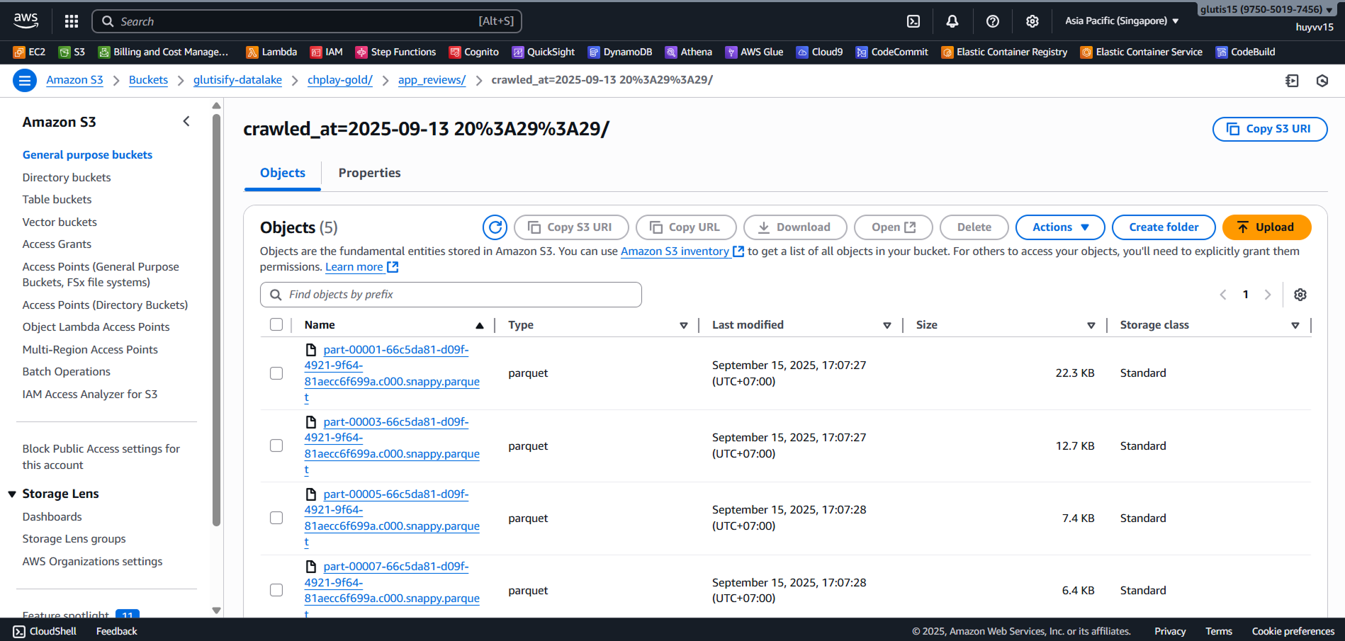Expand the Asia Pacific (Singapore) region selector

pyautogui.click(x=1121, y=21)
